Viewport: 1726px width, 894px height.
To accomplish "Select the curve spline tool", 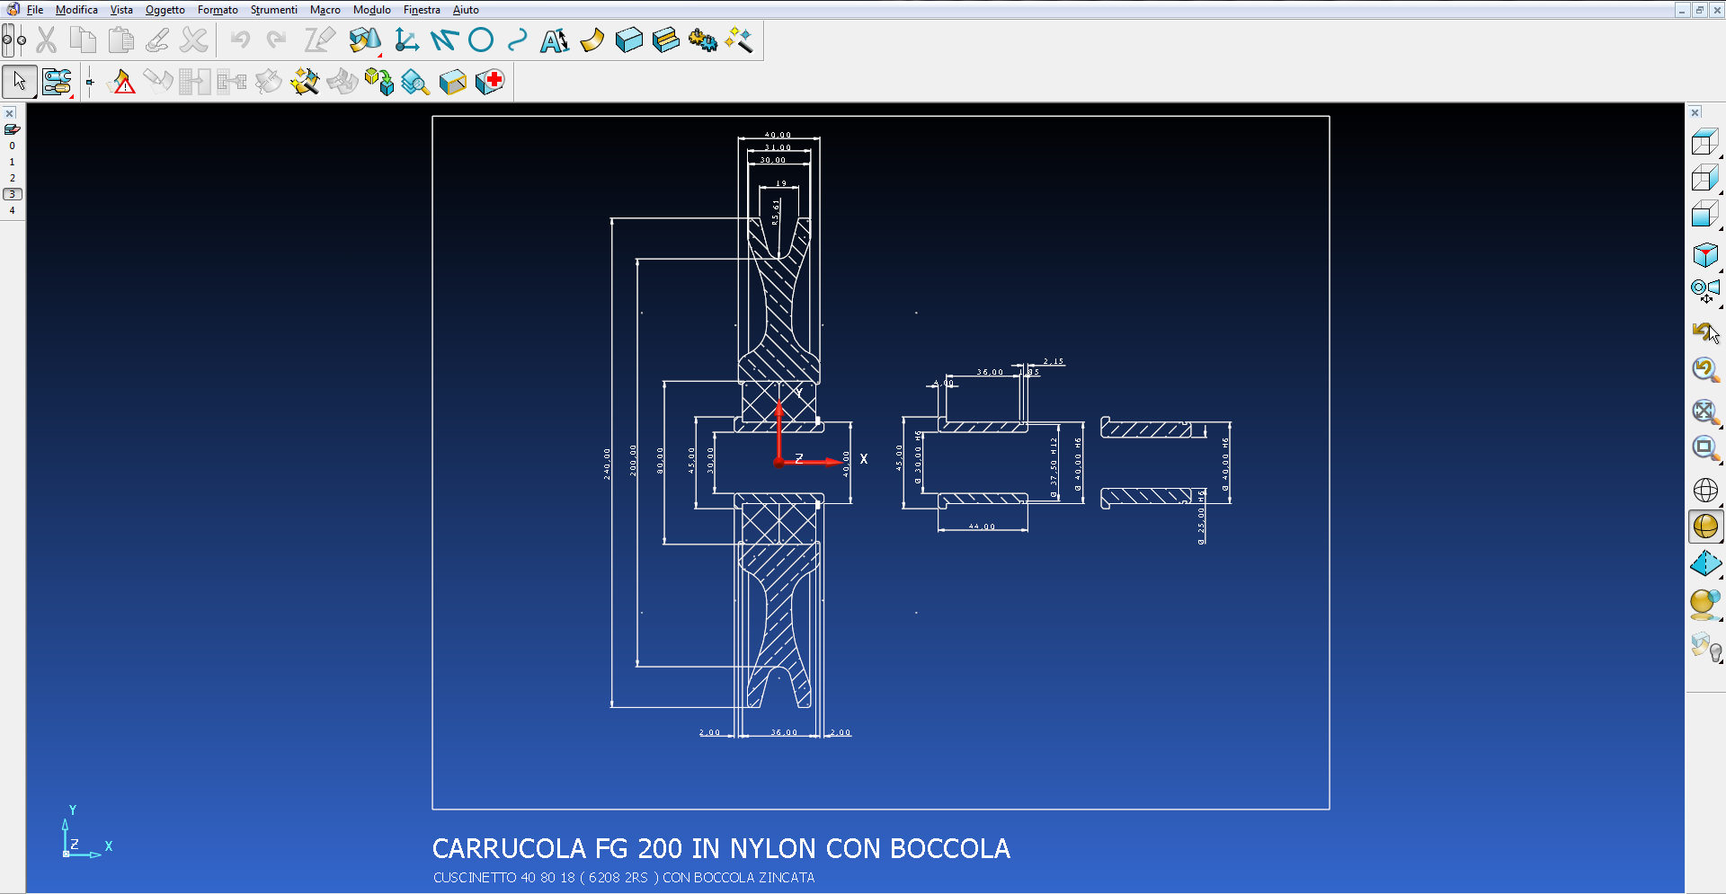I will pyautogui.click(x=518, y=40).
